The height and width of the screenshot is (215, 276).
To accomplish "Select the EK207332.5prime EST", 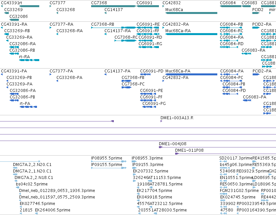I will point(135,174).
